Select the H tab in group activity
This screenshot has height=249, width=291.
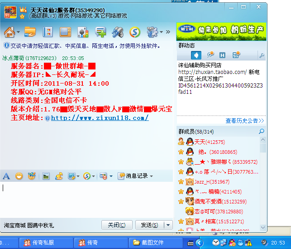[222, 55]
